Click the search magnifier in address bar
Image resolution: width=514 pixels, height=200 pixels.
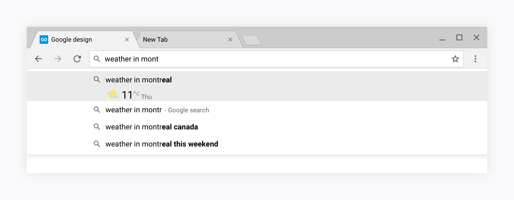(97, 59)
